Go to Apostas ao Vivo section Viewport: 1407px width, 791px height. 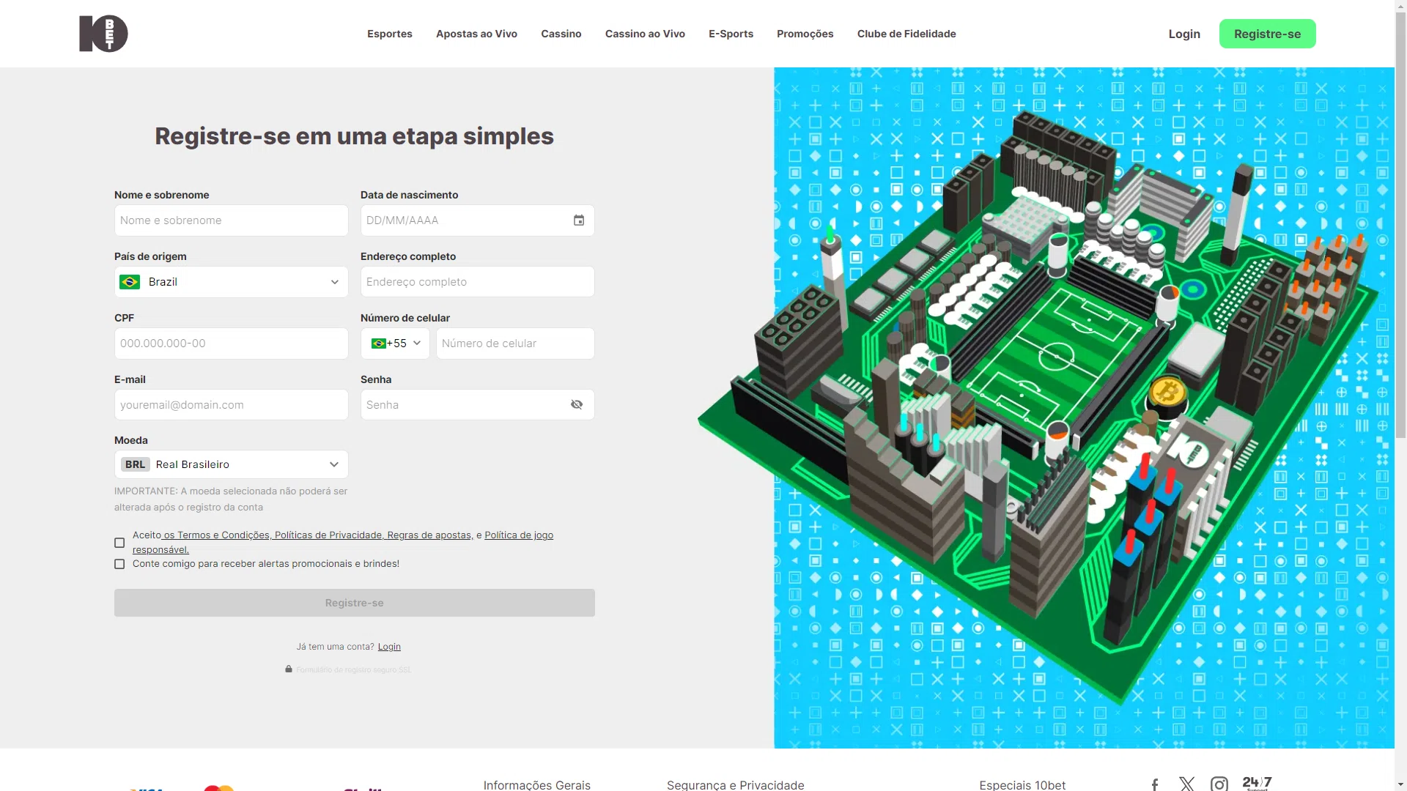click(x=476, y=34)
